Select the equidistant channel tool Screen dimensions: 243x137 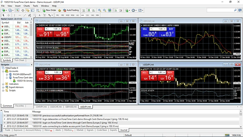[30, 15]
